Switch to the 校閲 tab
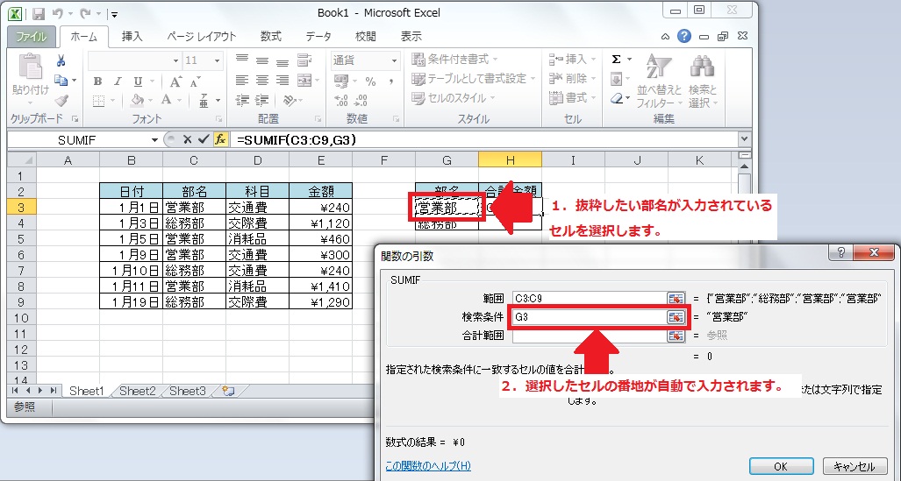Image resolution: width=901 pixels, height=481 pixels. pyautogui.click(x=366, y=37)
